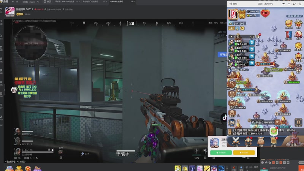Recall the march timed 02:54:55
Image resolution: width=304 pixels, height=171 pixels.
click(252, 49)
